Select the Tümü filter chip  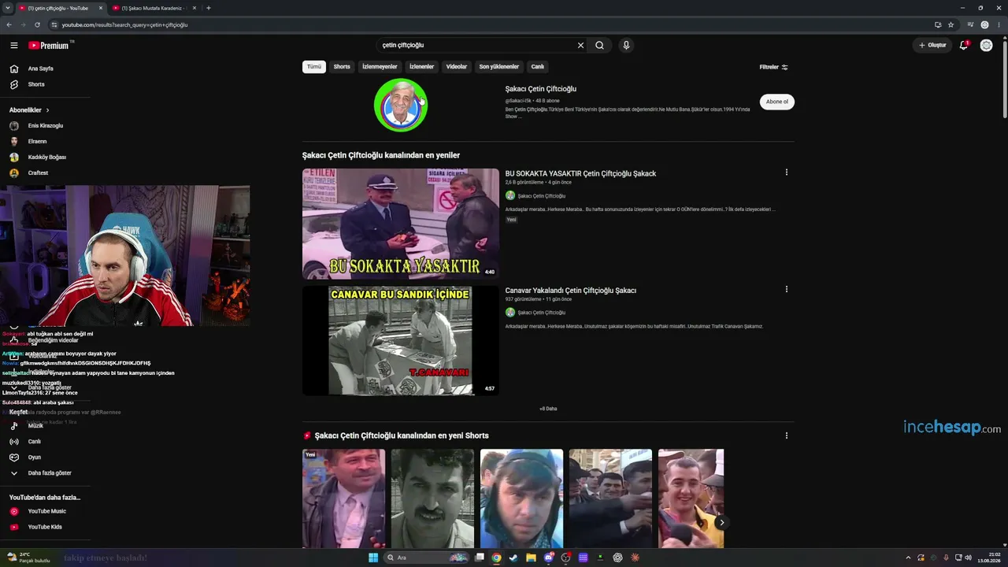coord(314,67)
